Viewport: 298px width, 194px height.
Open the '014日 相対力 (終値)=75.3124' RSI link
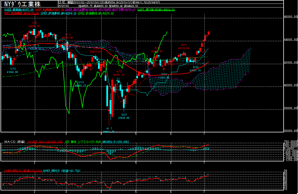[x=23, y=171]
